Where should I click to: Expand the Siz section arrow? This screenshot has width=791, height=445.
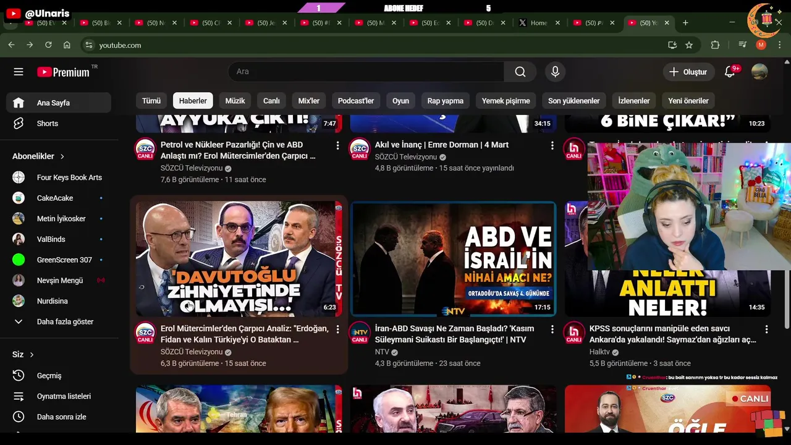(32, 355)
